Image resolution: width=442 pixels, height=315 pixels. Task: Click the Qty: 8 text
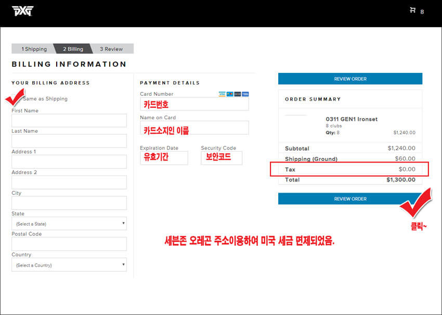(x=333, y=133)
